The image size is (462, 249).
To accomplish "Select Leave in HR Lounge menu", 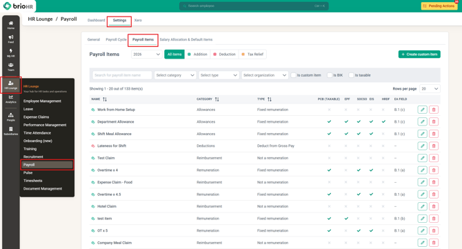I will (28, 109).
